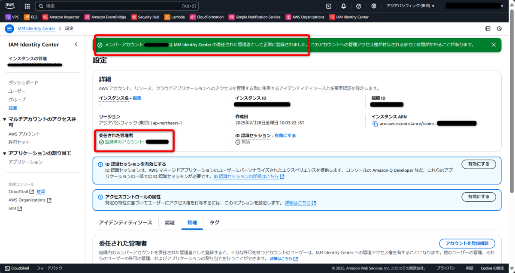
Task: Open the Terms link in footer
Action: (x=470, y=268)
